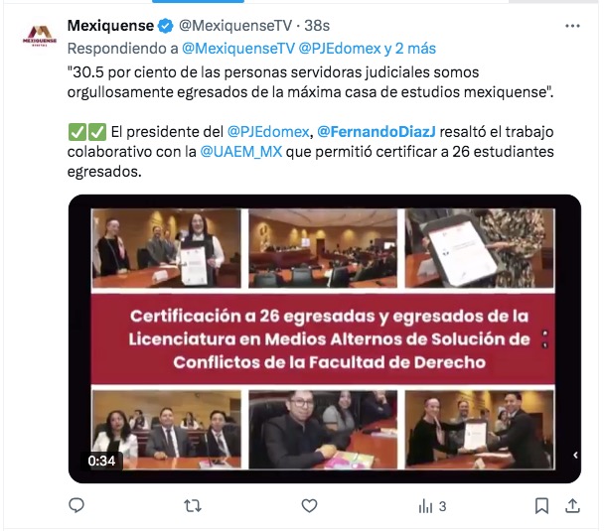Viewport: 604px width, 531px height.
Task: Click the reply speech bubble icon
Action: click(76, 505)
